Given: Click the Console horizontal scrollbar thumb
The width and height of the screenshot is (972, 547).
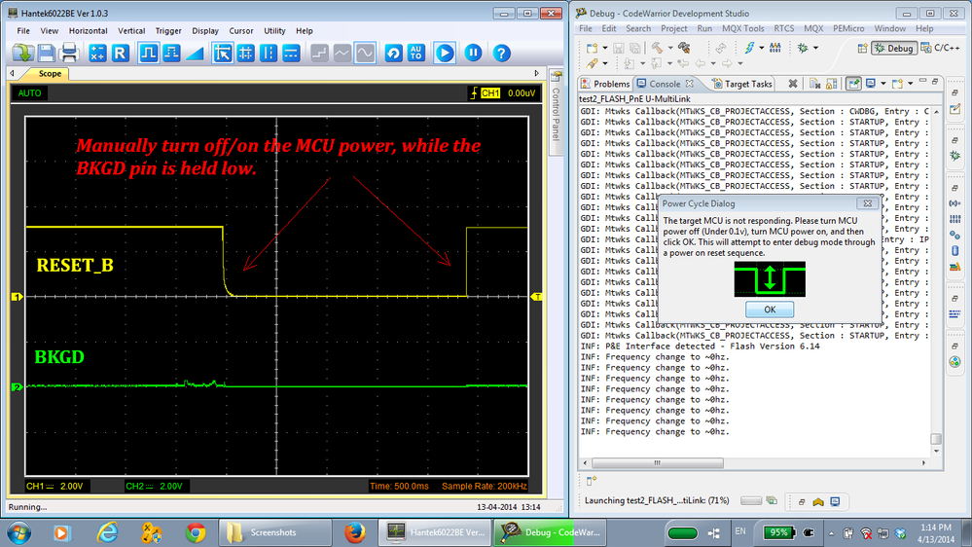Looking at the screenshot, I should tap(657, 463).
